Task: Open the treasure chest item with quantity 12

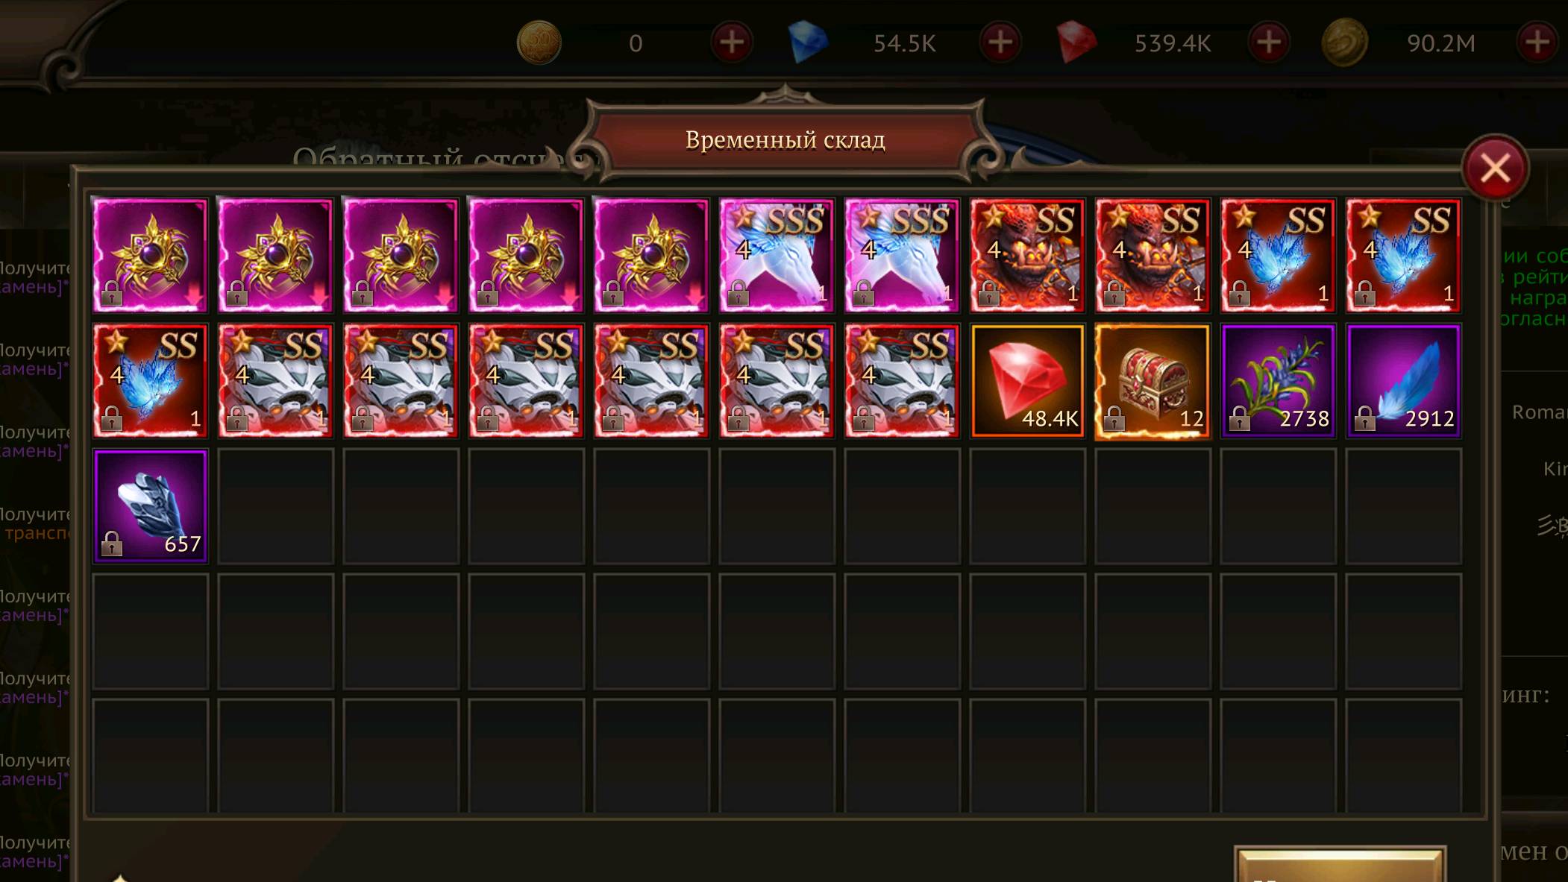Action: 1153,381
